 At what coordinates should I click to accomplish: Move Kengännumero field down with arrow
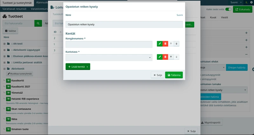177,44
